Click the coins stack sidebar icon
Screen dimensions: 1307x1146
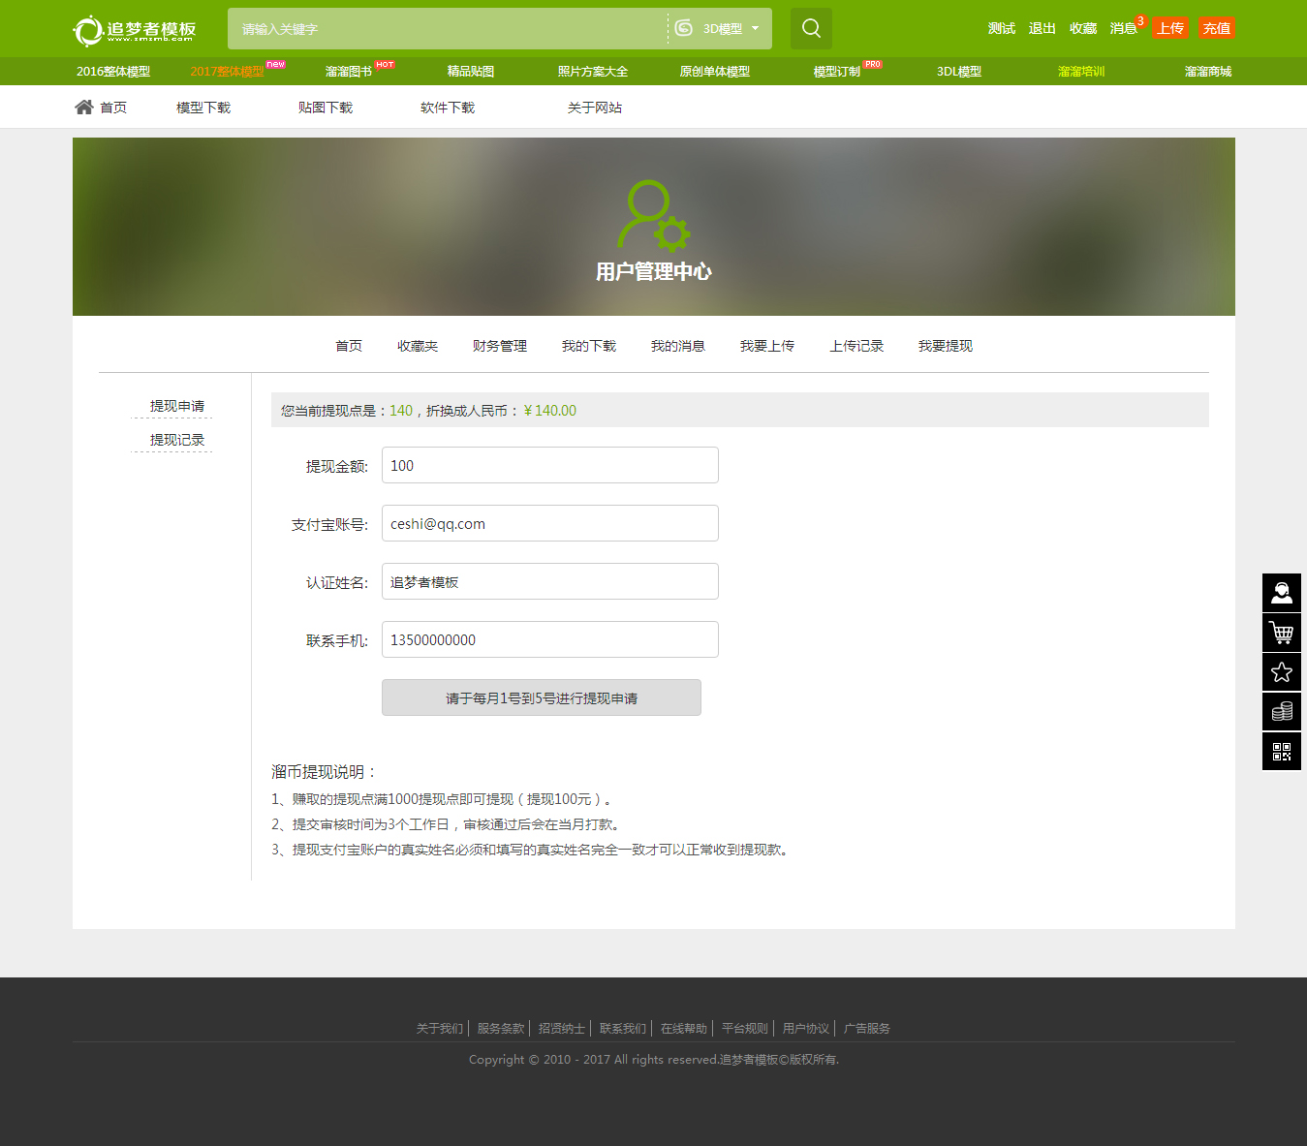pos(1281,712)
